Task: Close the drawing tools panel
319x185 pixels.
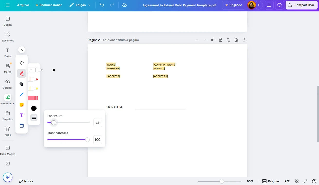Action: [x=22, y=50]
